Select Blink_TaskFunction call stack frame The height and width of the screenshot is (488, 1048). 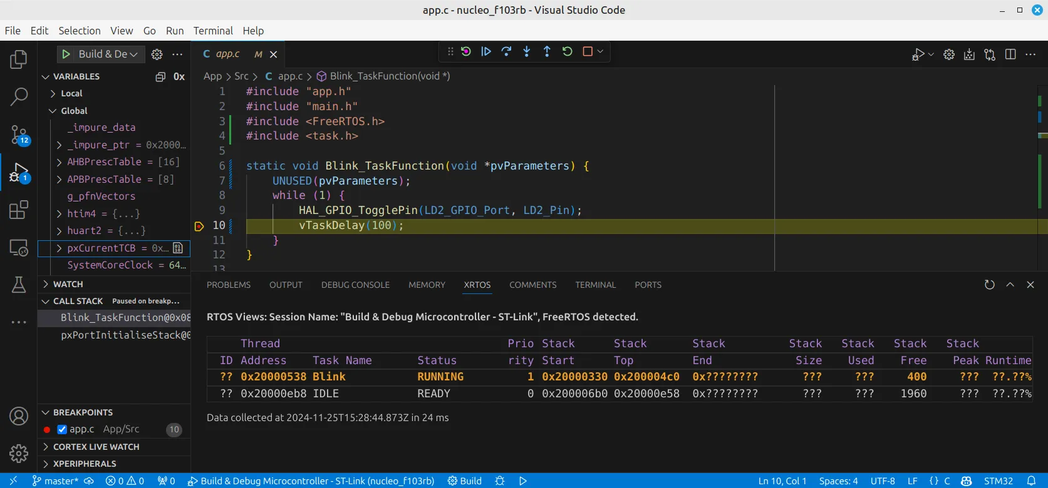click(115, 318)
